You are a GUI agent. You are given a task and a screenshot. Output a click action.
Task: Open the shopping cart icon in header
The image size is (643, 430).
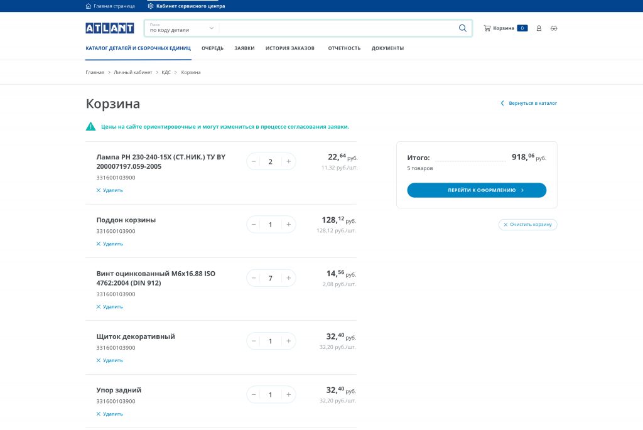tap(487, 28)
